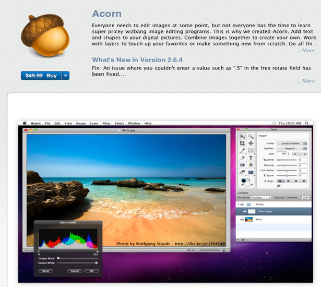
Task: Click the swap colors arrow icon
Action: [x=249, y=180]
